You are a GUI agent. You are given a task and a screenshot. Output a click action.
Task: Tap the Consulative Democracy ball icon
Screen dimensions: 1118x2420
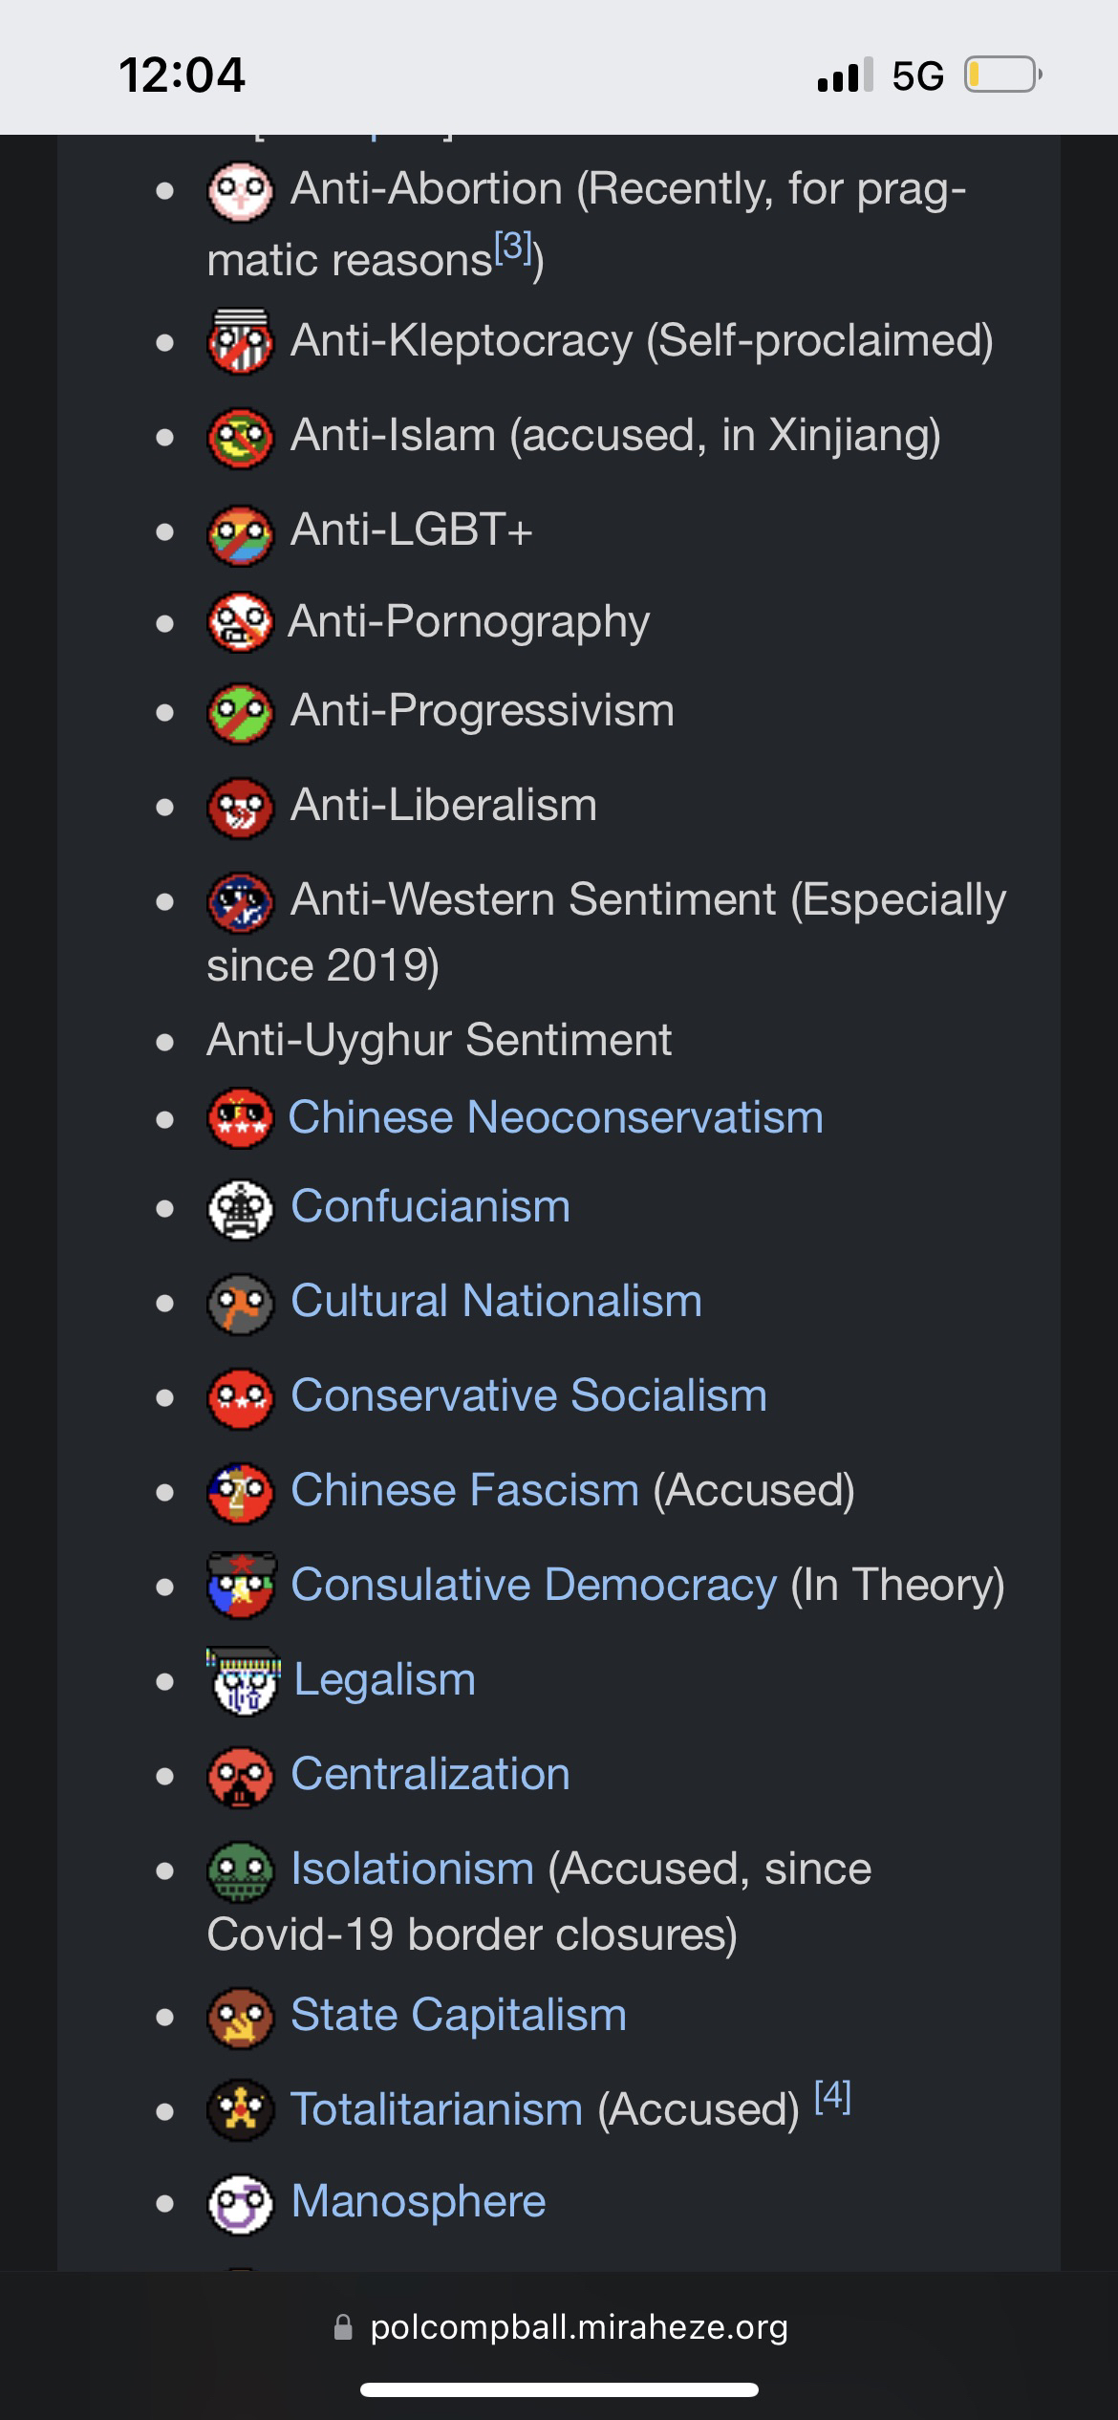coord(242,1587)
